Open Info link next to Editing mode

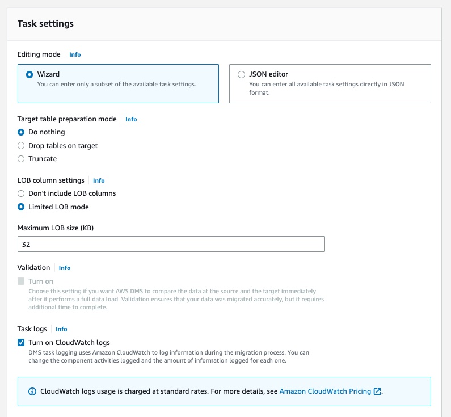[x=75, y=54]
